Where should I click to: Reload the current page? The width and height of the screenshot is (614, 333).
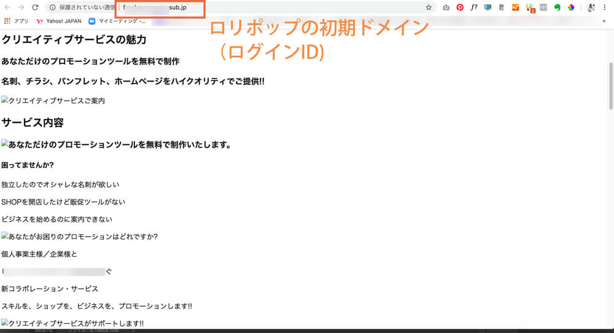point(35,7)
